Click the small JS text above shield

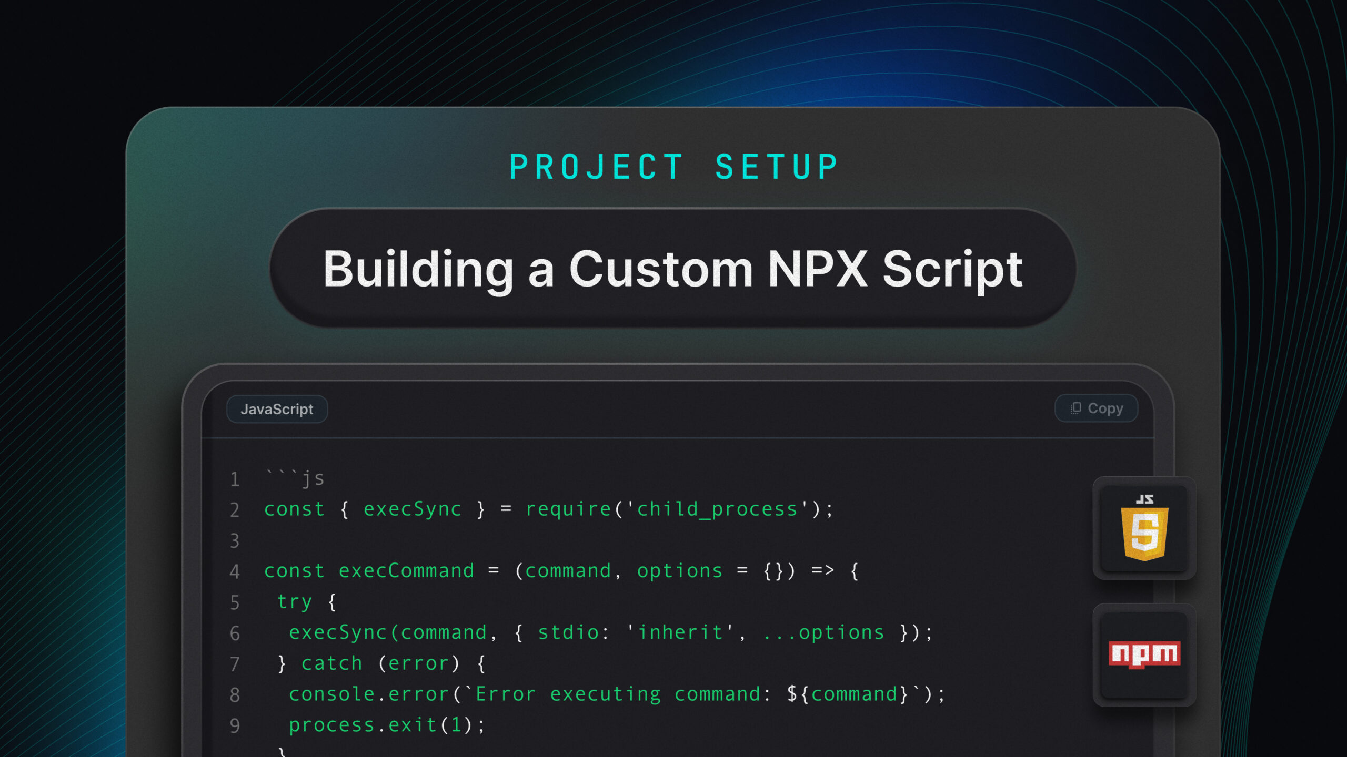(1144, 499)
